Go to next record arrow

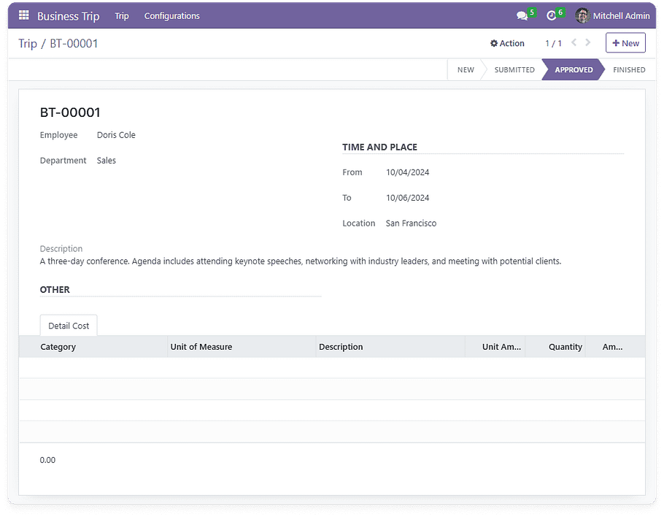tap(589, 43)
